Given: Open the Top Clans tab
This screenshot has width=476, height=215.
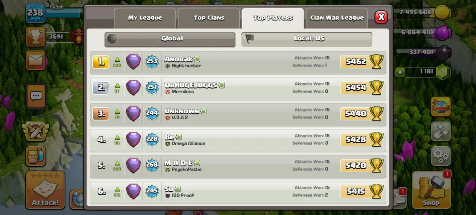Looking at the screenshot, I should point(209,18).
